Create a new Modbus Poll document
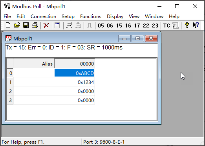The height and width of the screenshot is (146, 205). pyautogui.click(x=8, y=25)
